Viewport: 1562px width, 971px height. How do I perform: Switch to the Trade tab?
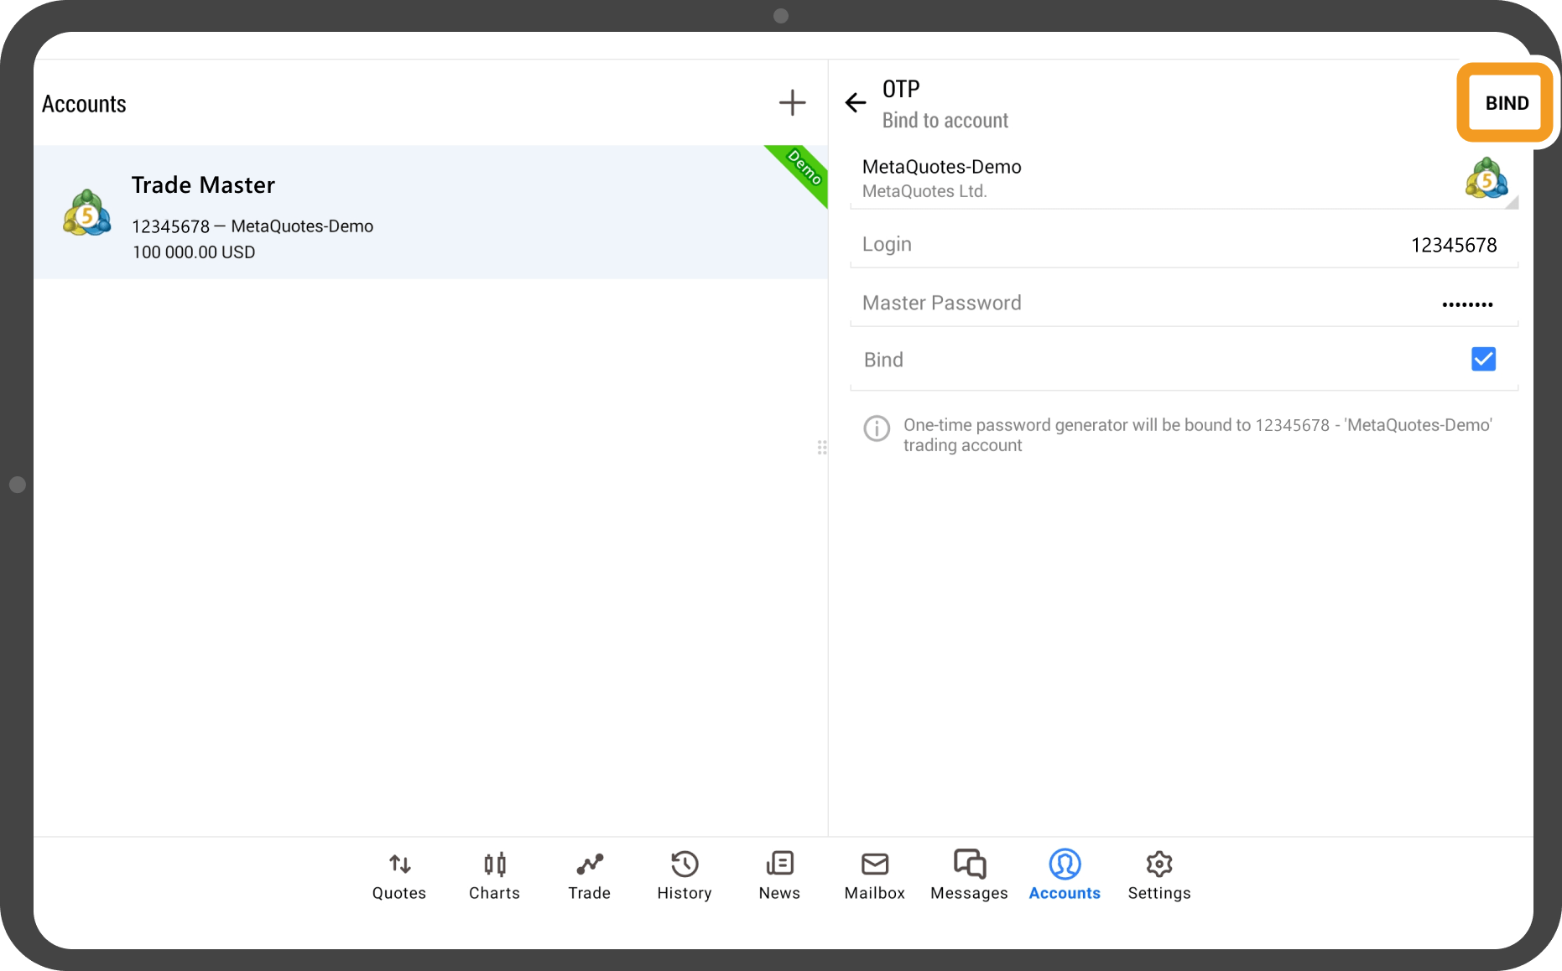pyautogui.click(x=589, y=876)
